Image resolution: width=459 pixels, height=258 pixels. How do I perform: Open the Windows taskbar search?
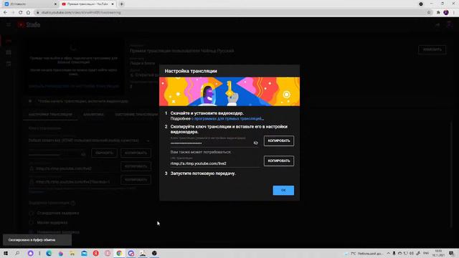pos(17,253)
